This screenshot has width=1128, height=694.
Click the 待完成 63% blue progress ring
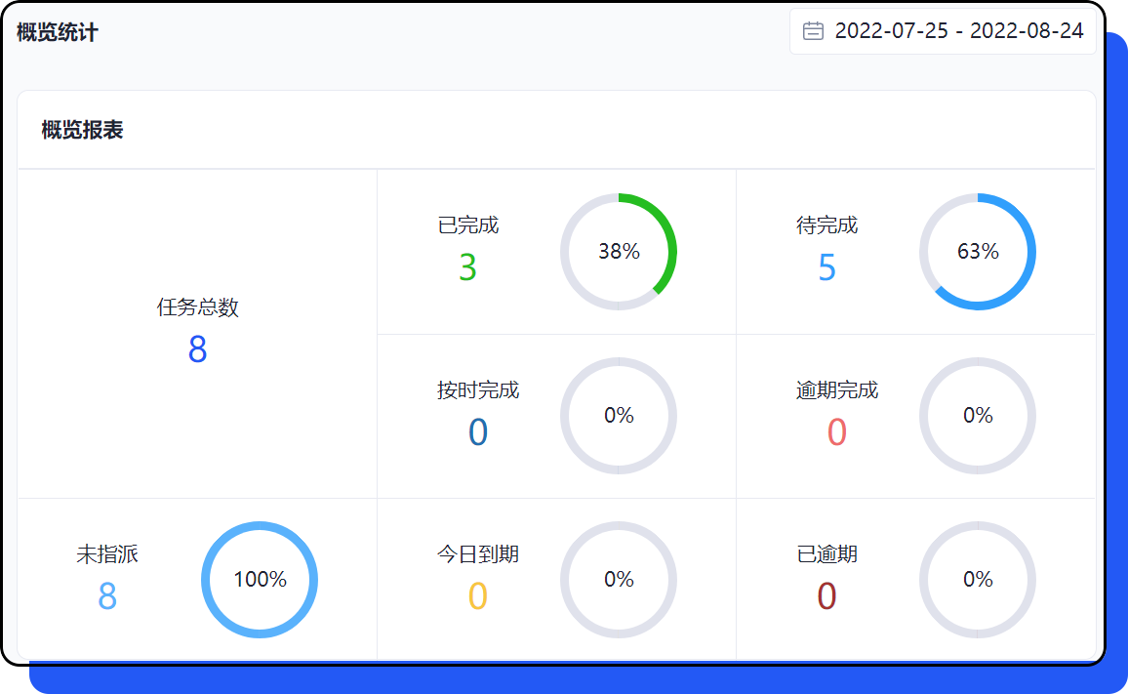(978, 252)
